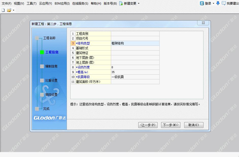Click the 取消(C) button
The image size is (239, 157).
point(194,125)
